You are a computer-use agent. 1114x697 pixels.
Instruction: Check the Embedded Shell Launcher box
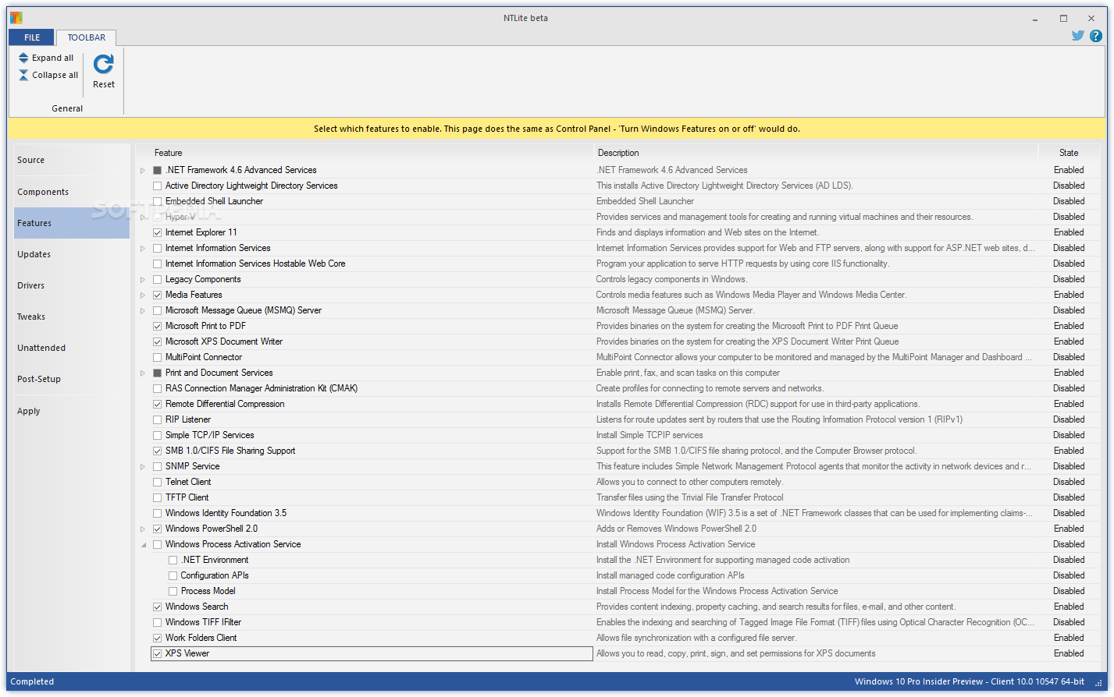tap(158, 201)
